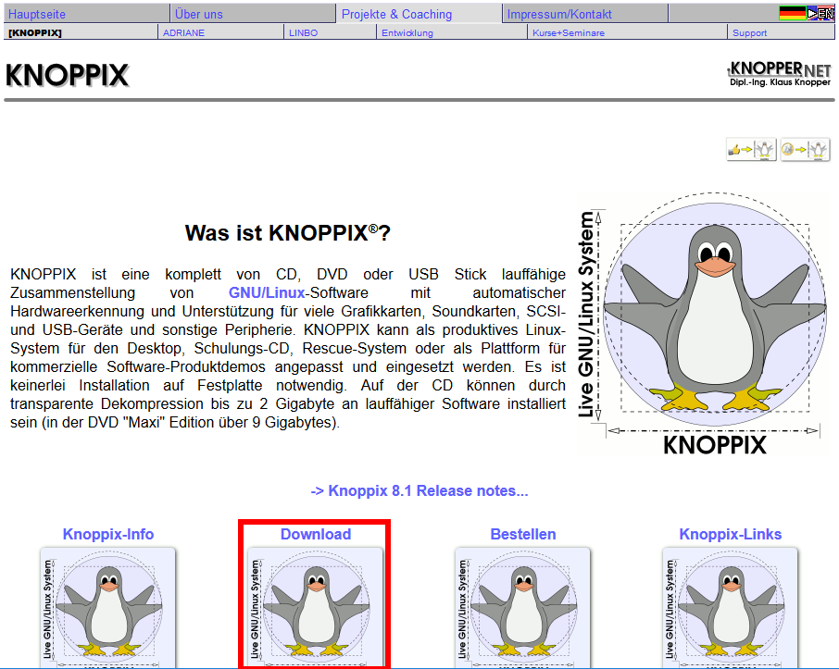Open the Bestellen text link
The image size is (839, 669).
(523, 534)
